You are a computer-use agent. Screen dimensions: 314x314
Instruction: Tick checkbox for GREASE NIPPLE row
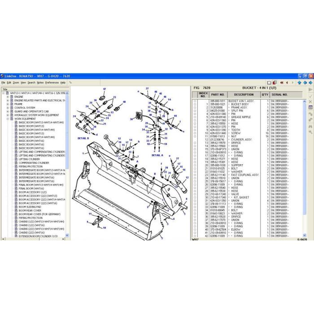(195, 117)
